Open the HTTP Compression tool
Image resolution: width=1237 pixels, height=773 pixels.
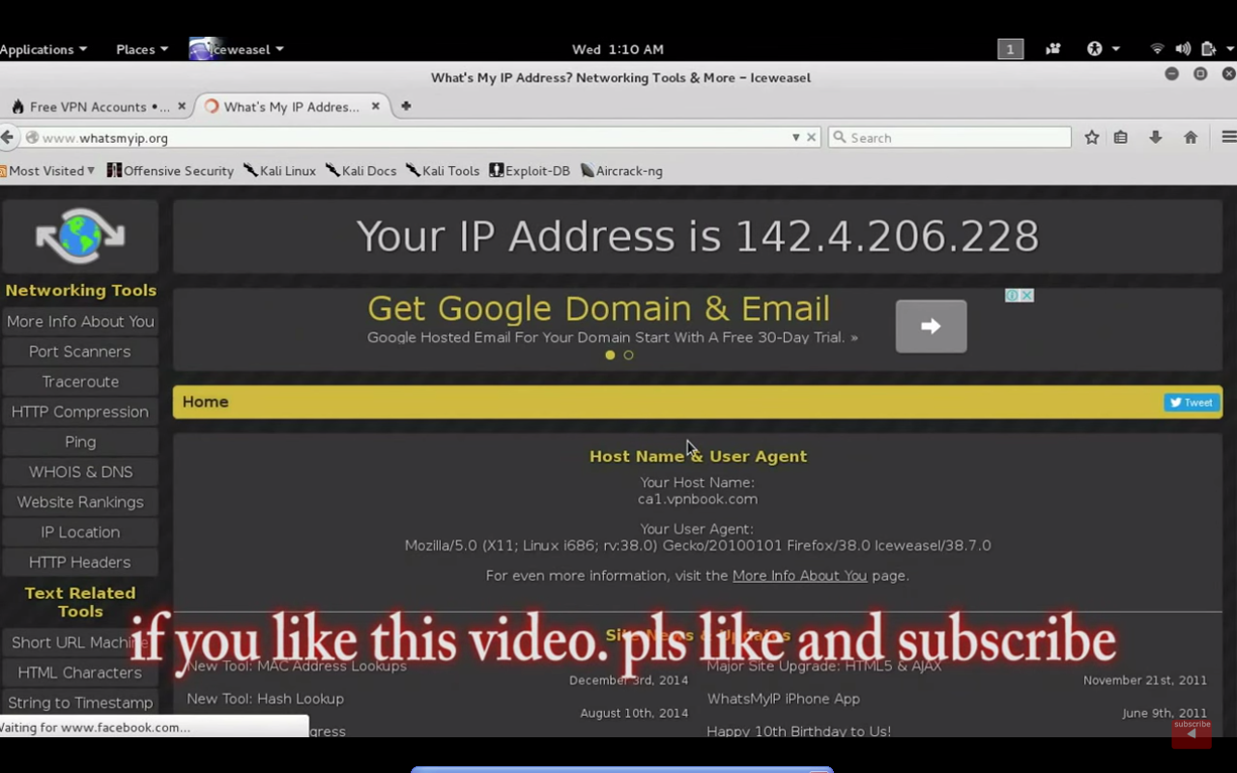point(80,412)
